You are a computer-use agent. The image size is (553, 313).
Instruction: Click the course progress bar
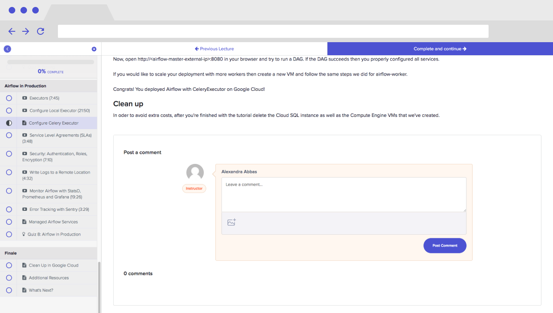click(x=51, y=62)
